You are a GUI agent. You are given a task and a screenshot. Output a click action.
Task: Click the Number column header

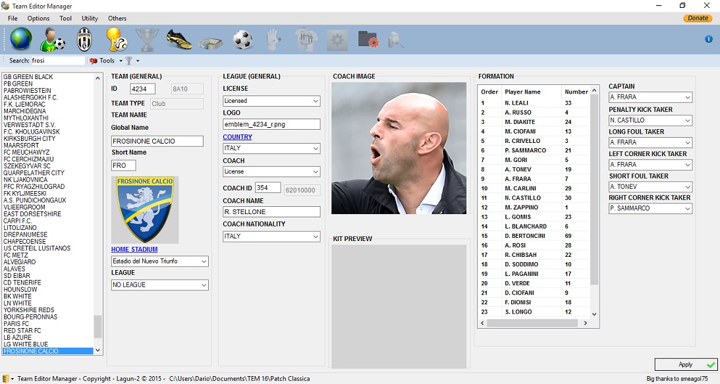coord(576,92)
